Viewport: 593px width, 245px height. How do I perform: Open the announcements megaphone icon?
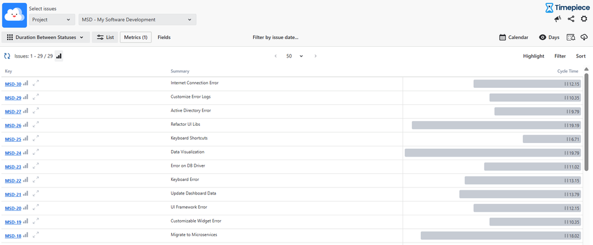(x=558, y=19)
